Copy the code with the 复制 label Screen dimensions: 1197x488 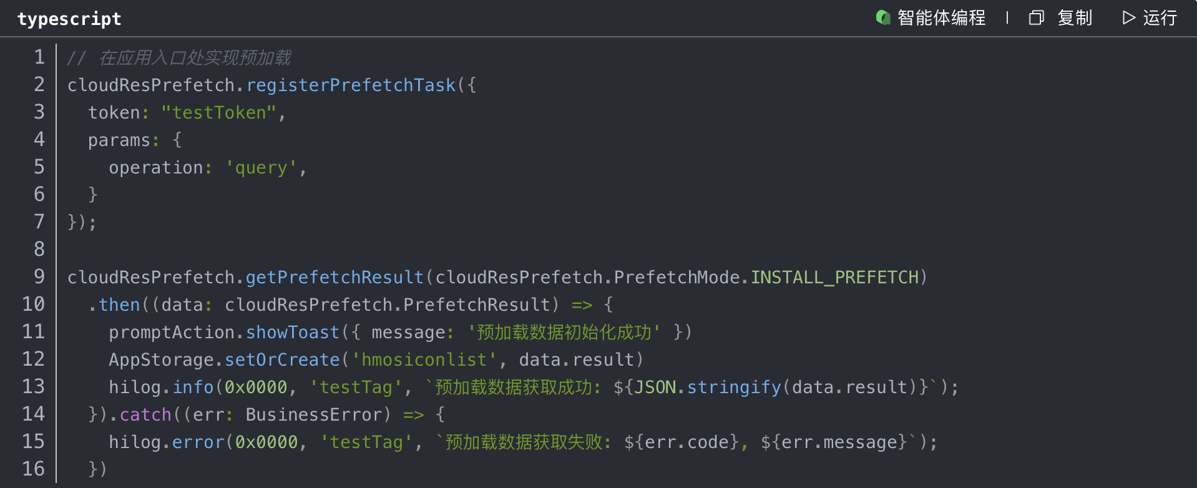pyautogui.click(x=1075, y=17)
